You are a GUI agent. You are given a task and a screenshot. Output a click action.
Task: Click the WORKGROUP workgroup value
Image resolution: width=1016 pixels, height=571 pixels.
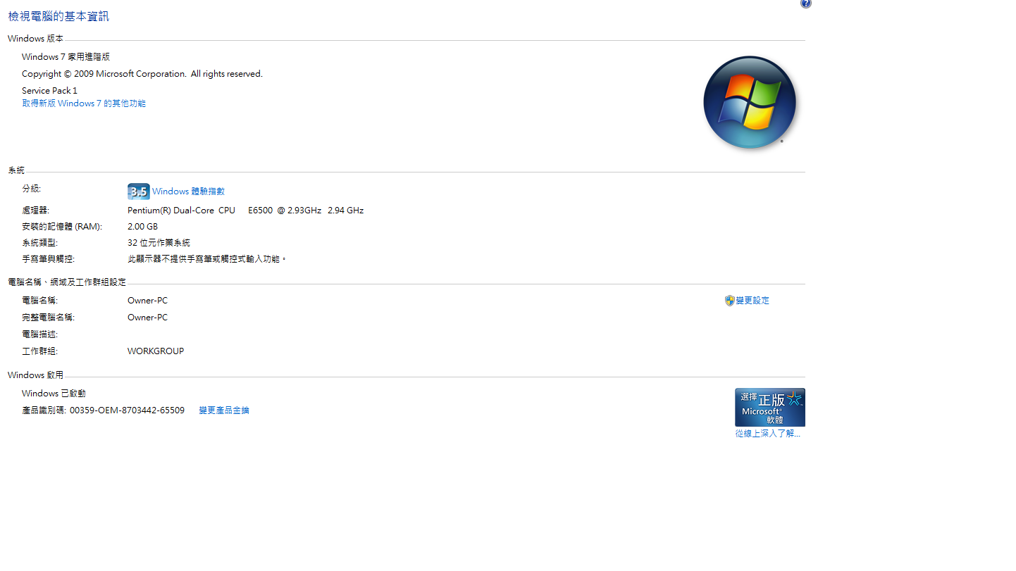click(156, 351)
